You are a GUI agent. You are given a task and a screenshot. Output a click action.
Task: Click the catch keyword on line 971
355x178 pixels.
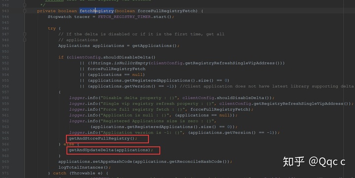coord(60,173)
